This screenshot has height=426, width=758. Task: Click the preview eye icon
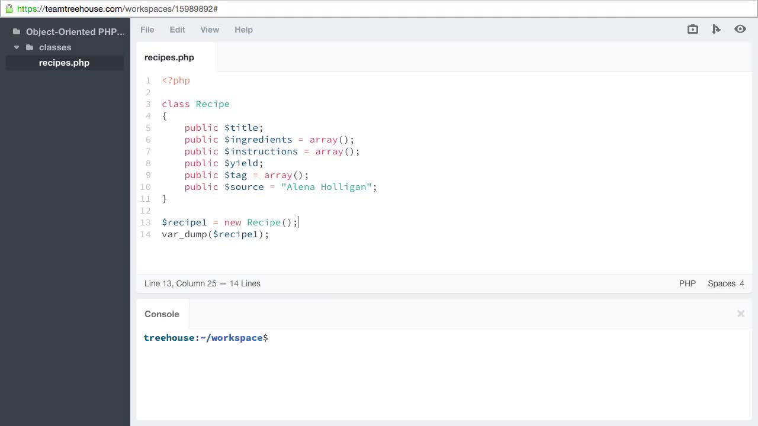coord(740,29)
